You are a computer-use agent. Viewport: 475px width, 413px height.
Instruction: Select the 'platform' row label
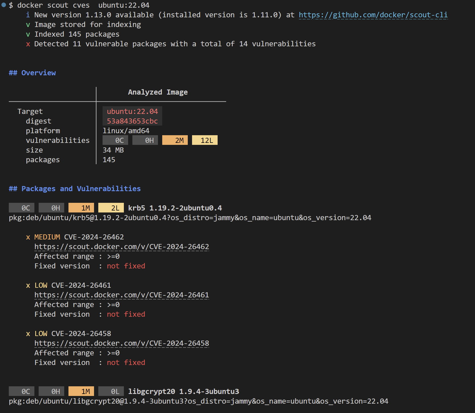pyautogui.click(x=43, y=131)
